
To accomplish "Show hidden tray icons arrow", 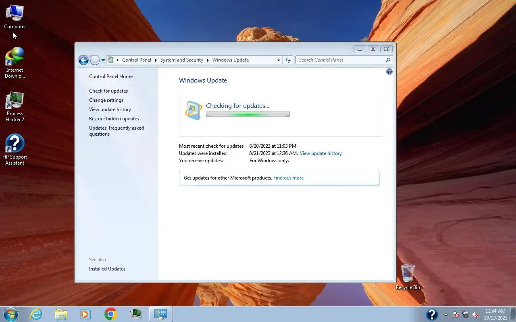I will pos(446,314).
